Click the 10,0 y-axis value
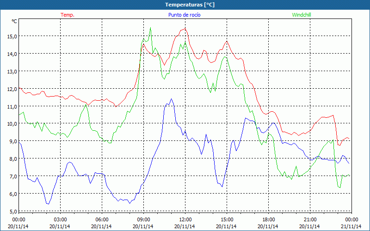This screenshot has height=231, width=370. pos(13,124)
